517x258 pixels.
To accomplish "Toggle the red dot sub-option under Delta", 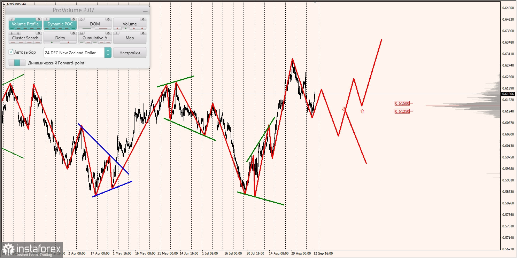I will 68,42.
